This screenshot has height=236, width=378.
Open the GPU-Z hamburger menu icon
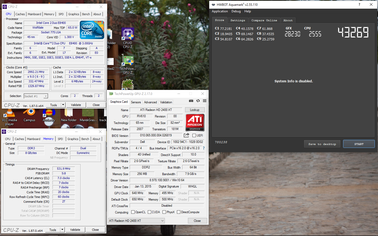[x=204, y=101]
